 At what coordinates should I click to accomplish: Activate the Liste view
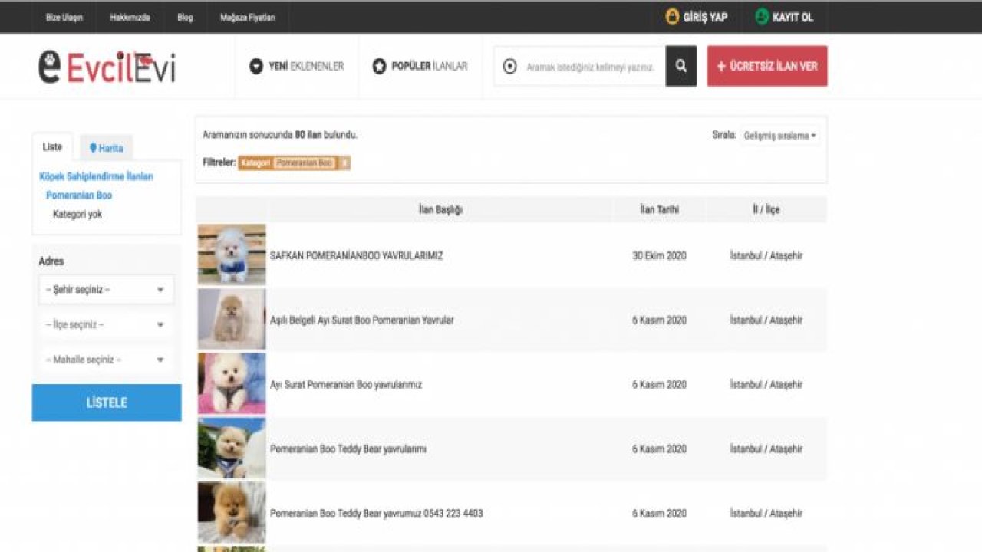coord(51,146)
